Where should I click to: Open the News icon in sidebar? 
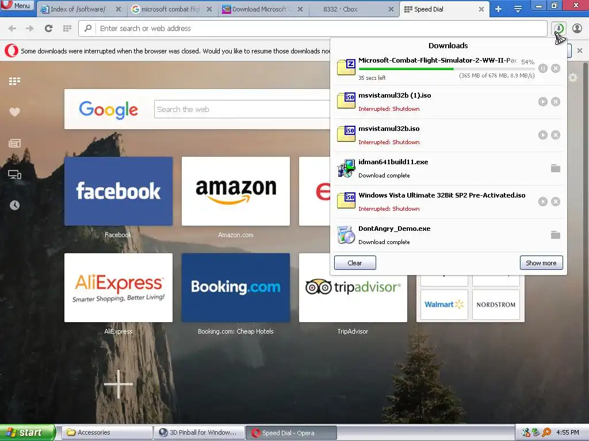[14, 143]
